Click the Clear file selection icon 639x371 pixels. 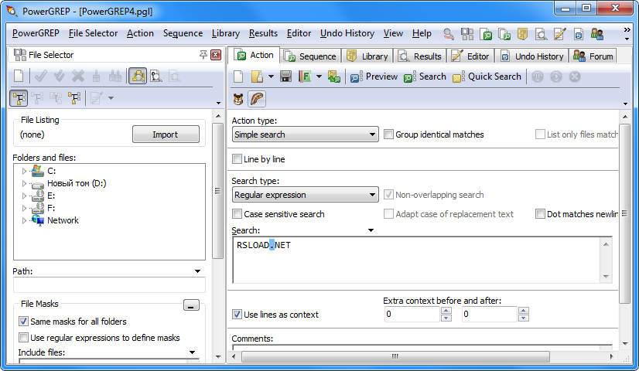tap(19, 77)
